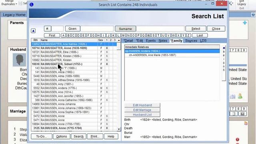Select row RASMUSSEN, Amy (1981-)

click(74, 84)
